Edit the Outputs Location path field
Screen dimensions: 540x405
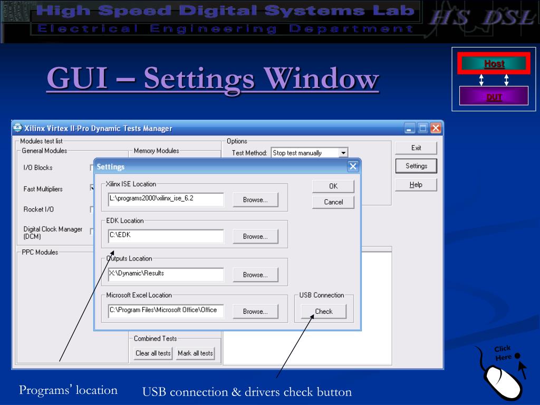(x=166, y=274)
